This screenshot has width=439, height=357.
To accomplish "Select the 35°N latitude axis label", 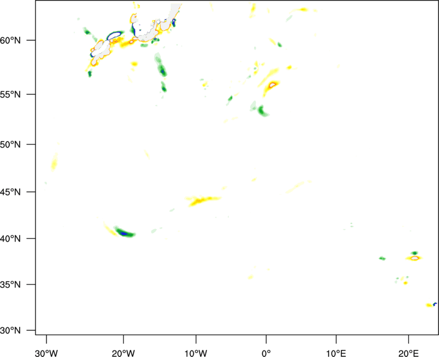I will [x=10, y=285].
